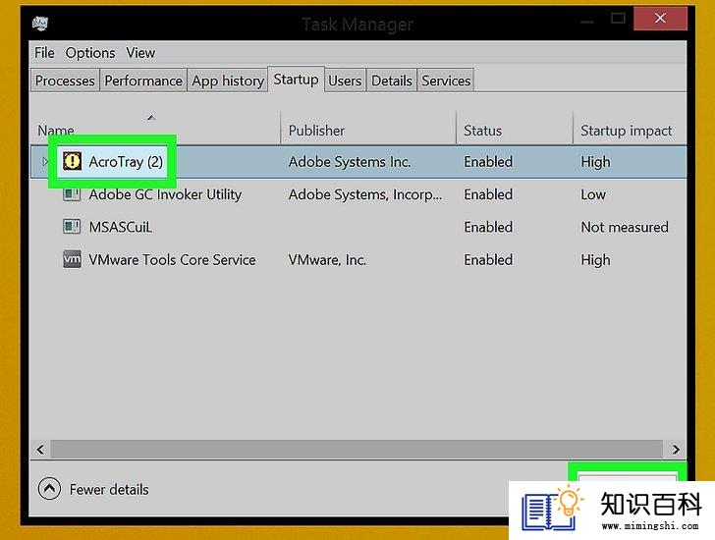Expand the AcroTray (2) group arrow
Viewport: 715px width, 540px height.
(x=45, y=161)
